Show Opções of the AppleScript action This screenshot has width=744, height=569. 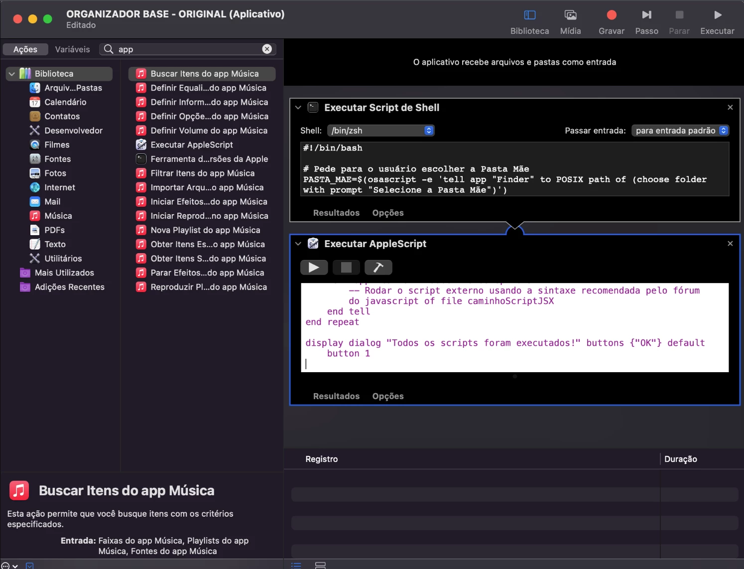tap(388, 396)
